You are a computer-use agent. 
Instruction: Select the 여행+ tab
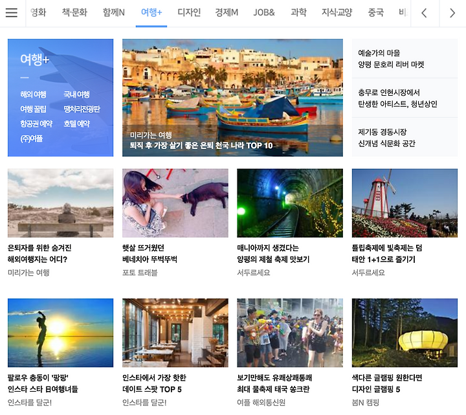[151, 12]
